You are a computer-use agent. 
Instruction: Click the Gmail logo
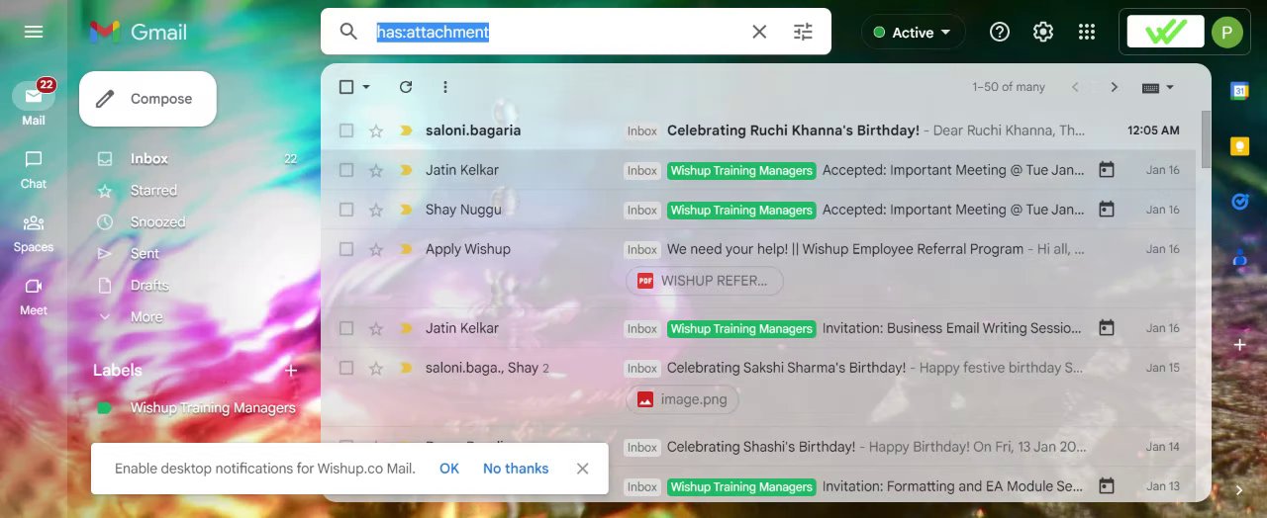coord(138,32)
